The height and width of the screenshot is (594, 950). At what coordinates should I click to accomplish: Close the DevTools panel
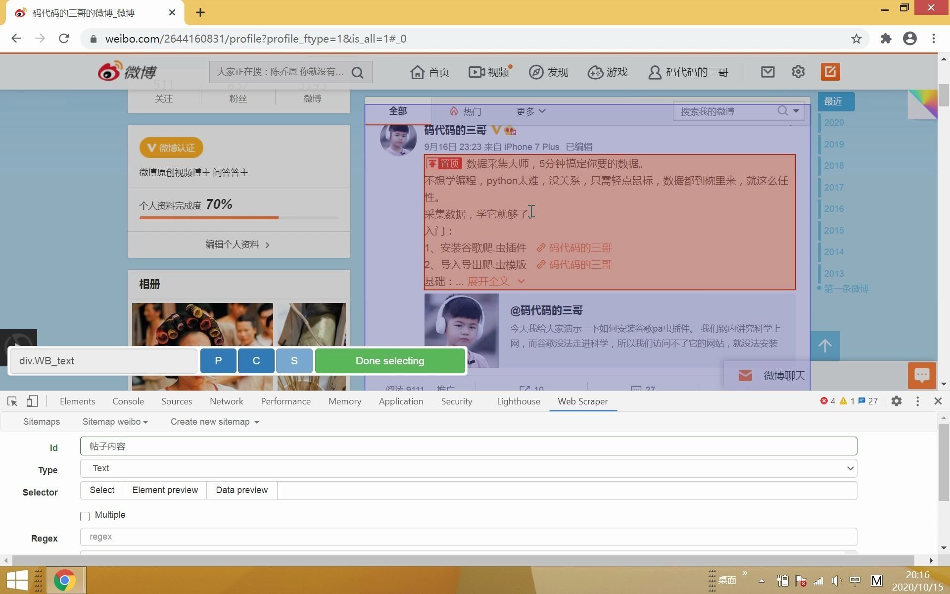(938, 401)
